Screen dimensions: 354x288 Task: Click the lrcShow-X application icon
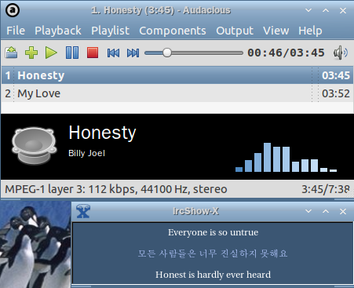tap(83, 211)
